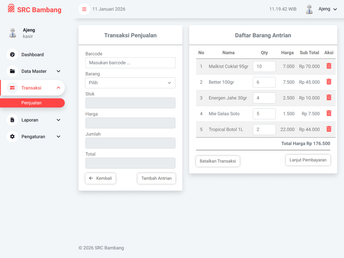Click the Daftar Barang Antrian title
The height and width of the screenshot is (258, 344).
coord(263,35)
